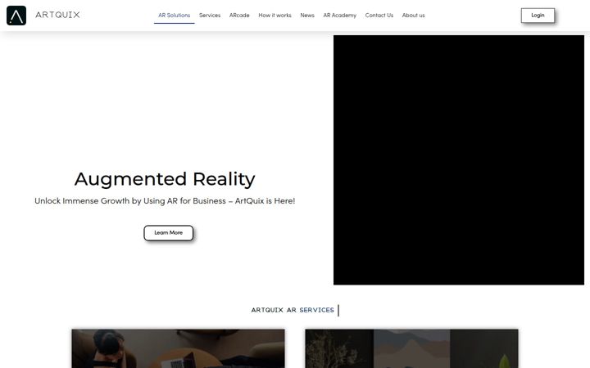Viewport: 590px width, 368px height.
Task: Open the News nav link
Action: pyautogui.click(x=307, y=16)
